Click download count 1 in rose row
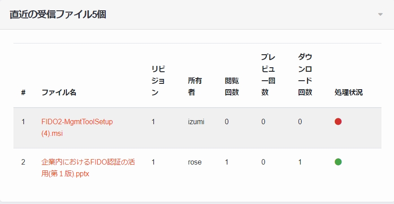Viewport: 394px width, 204px height. point(300,162)
